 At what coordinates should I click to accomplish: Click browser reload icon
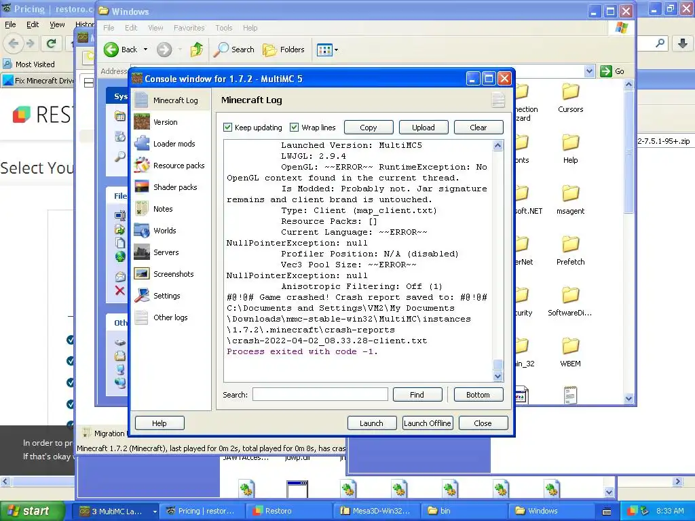click(52, 43)
